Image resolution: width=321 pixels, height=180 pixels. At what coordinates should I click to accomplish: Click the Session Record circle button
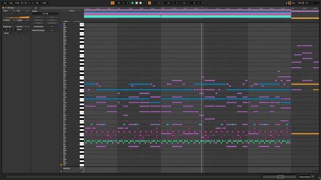(159, 3)
